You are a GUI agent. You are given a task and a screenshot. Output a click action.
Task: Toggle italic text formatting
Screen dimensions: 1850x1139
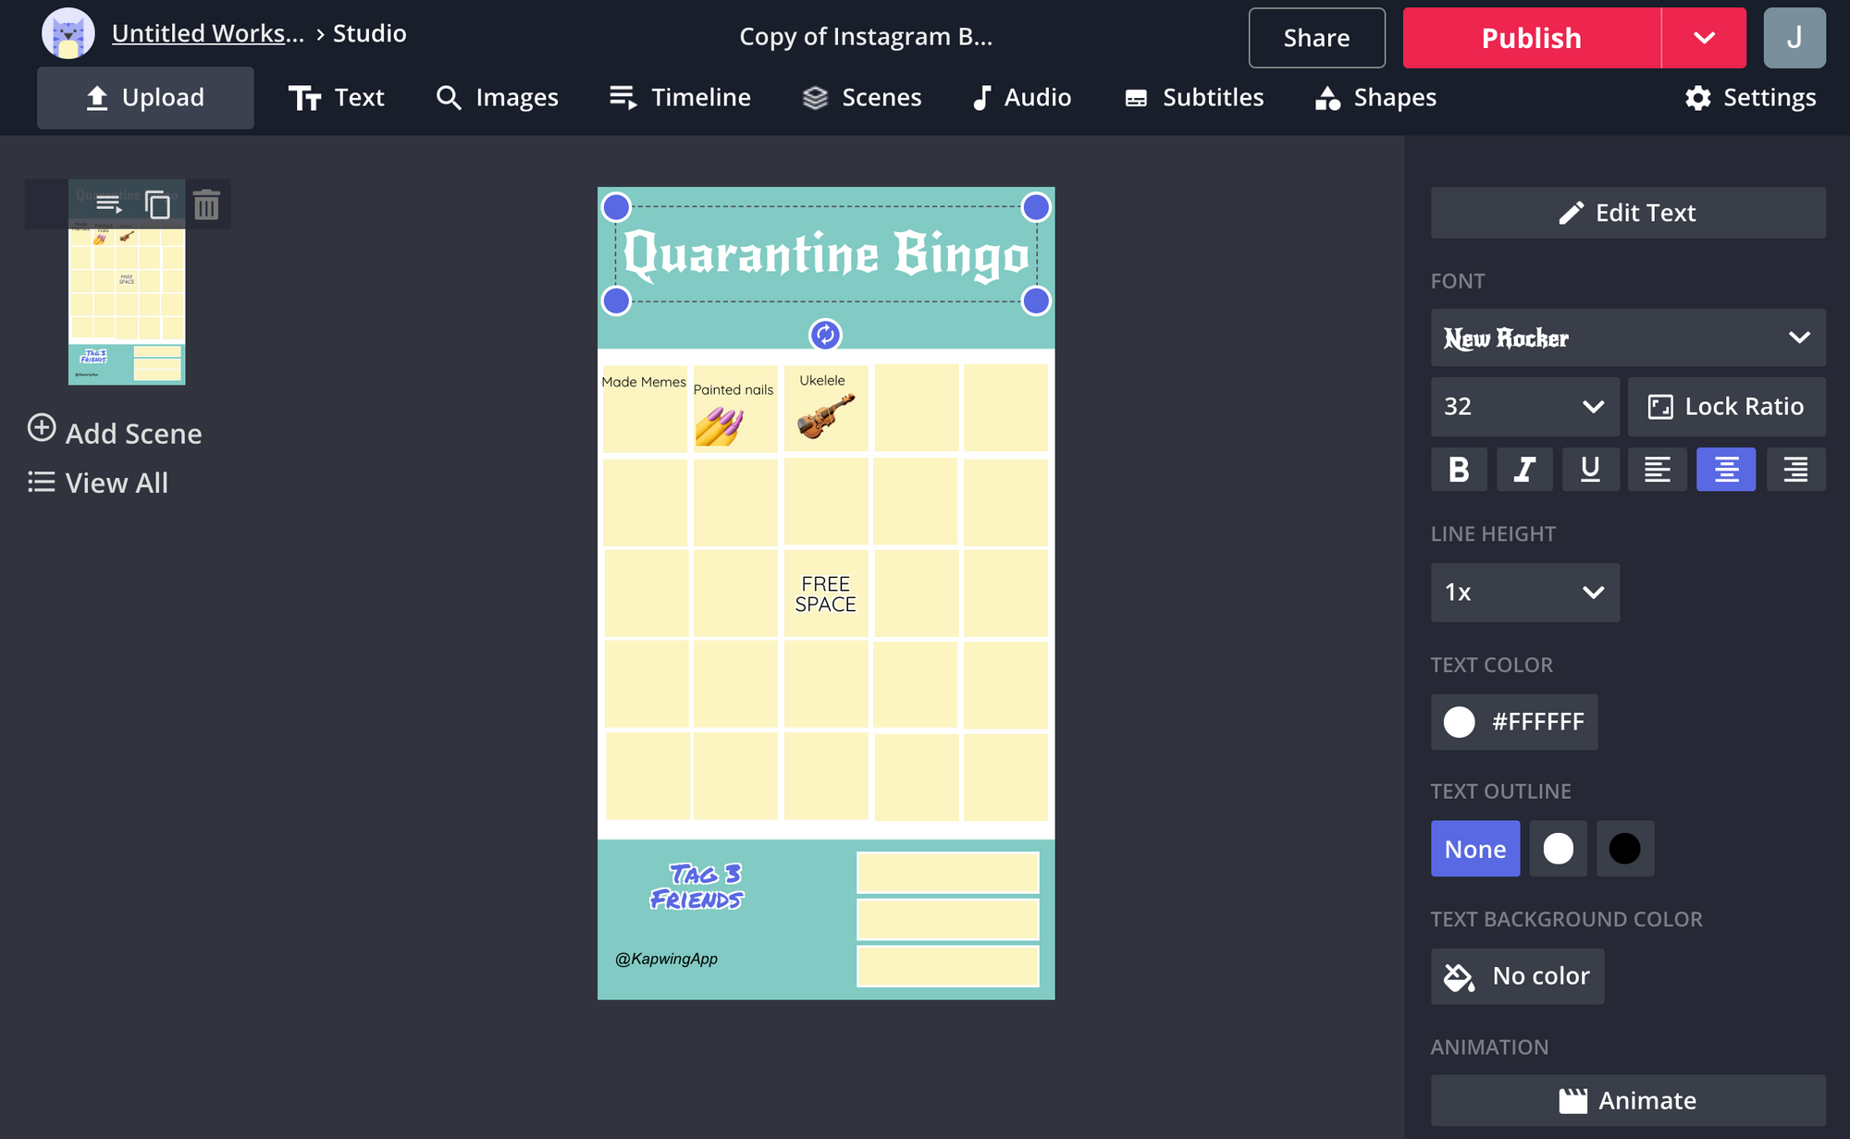(1524, 470)
